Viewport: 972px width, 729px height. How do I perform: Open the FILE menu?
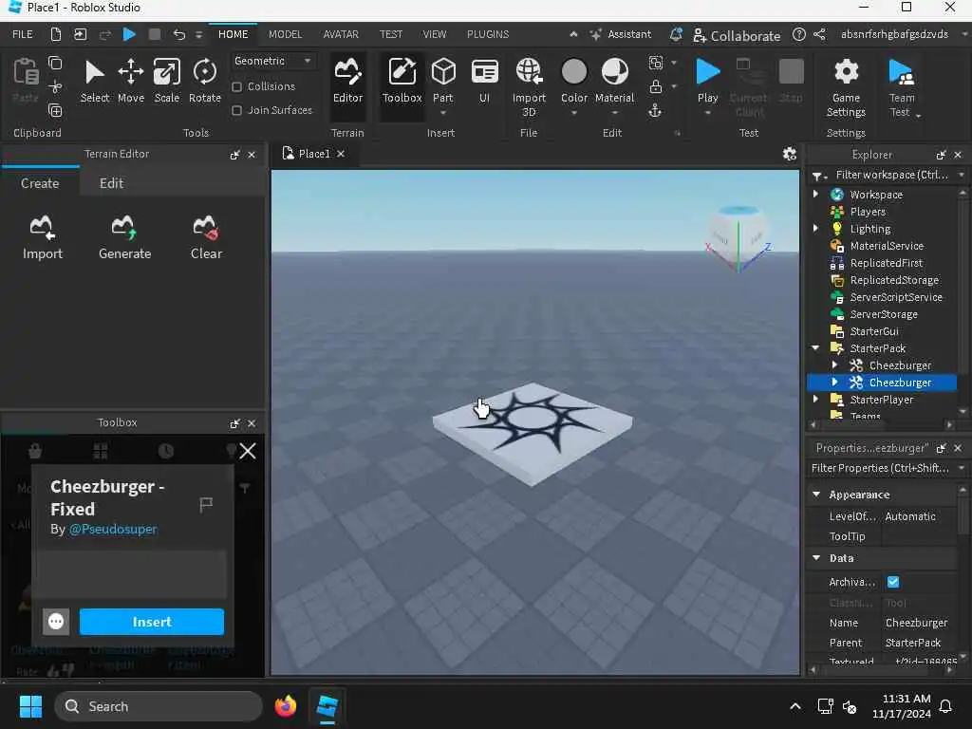[23, 34]
